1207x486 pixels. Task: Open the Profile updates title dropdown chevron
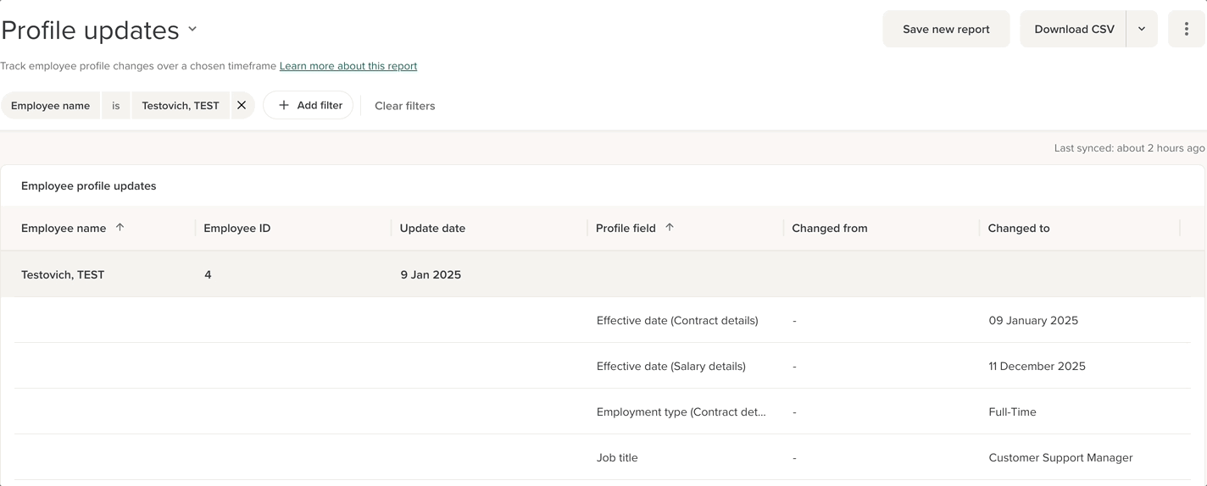[192, 29]
